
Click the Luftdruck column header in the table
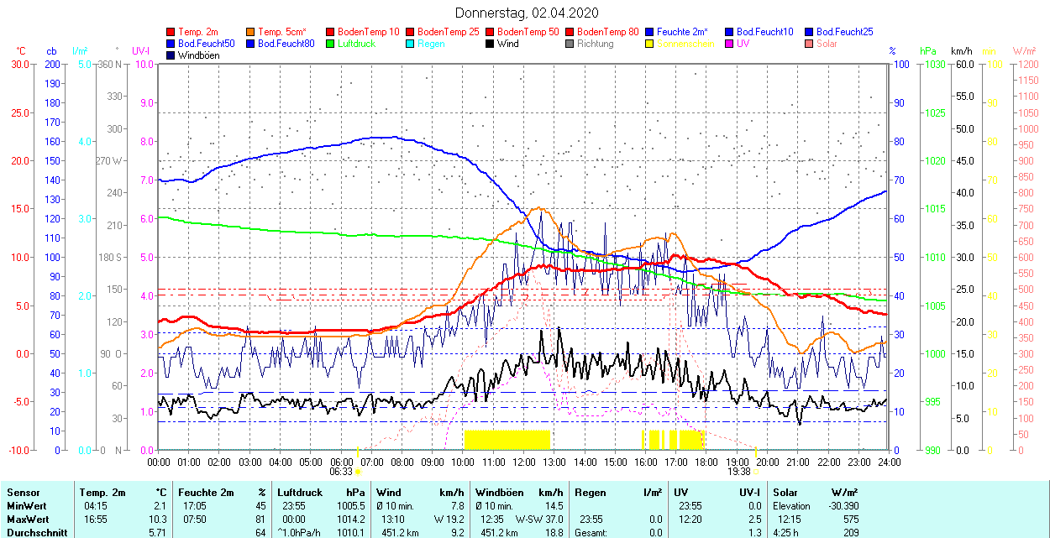(x=300, y=493)
